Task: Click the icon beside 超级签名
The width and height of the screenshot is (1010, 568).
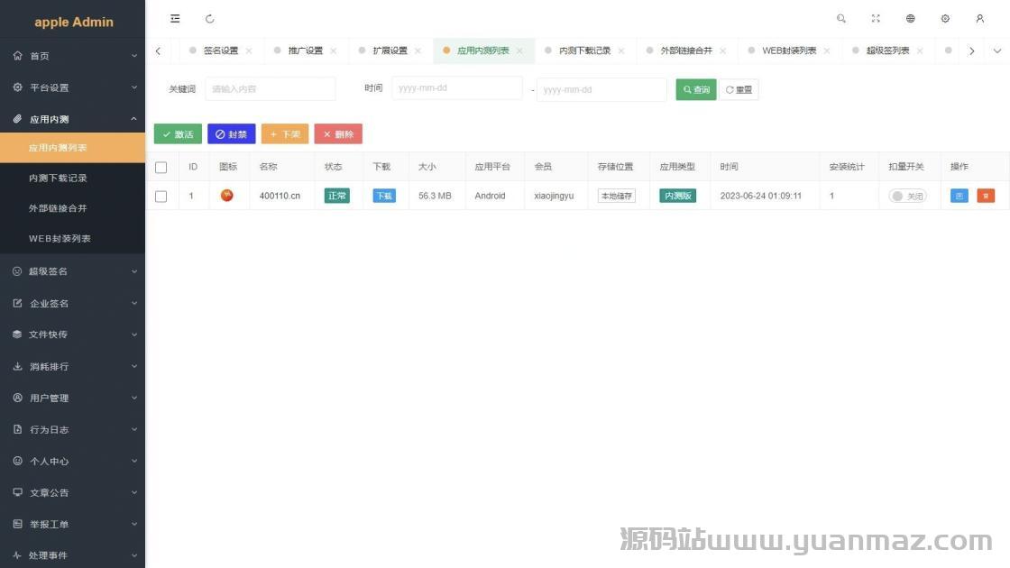Action: tap(17, 271)
